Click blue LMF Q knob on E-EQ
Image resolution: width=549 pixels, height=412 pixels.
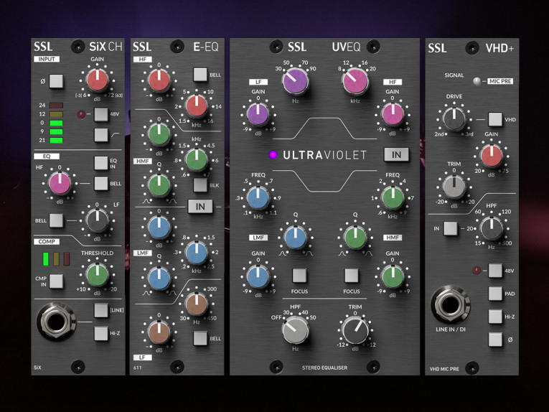159,278
